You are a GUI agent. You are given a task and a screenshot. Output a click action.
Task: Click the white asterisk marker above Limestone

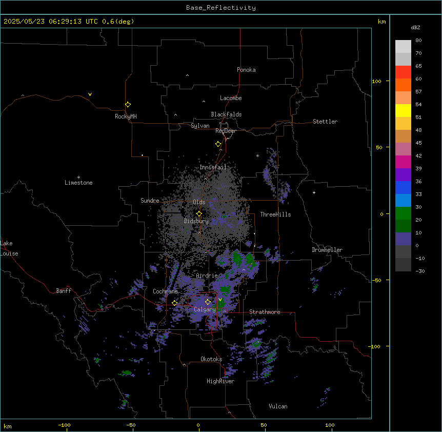[78, 178]
